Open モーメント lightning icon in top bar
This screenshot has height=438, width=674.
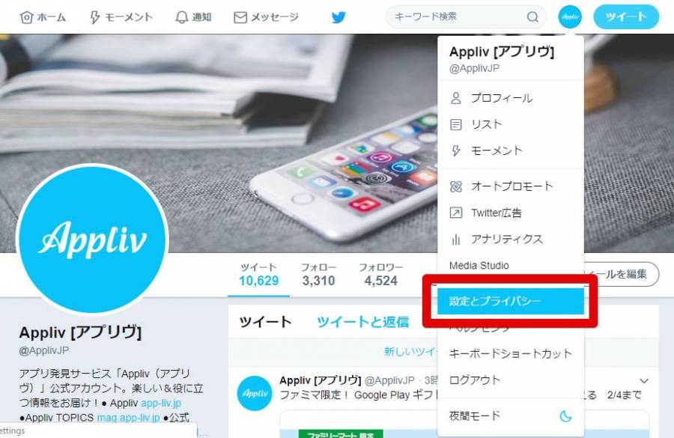tap(94, 17)
